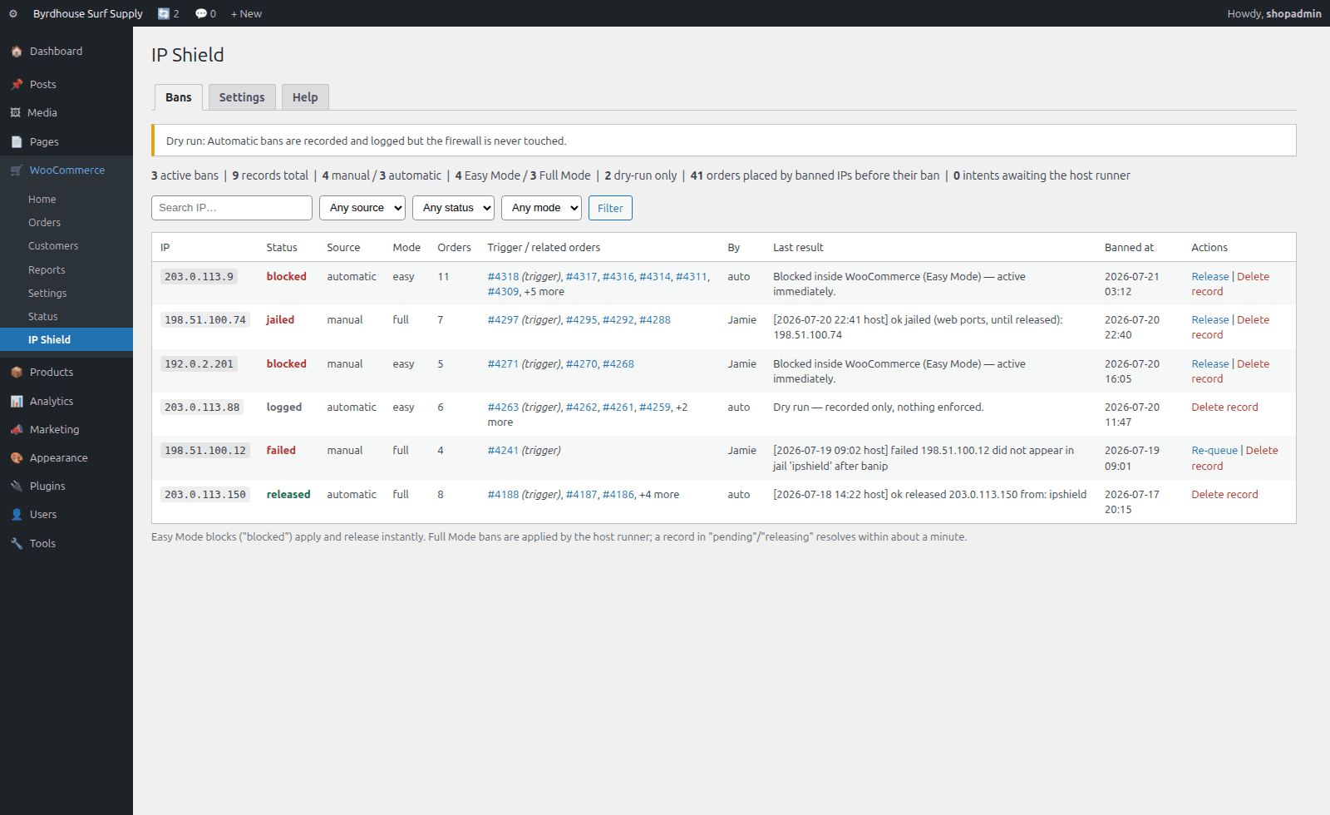Click the 'jailed' status label
This screenshot has height=815, width=1330.
pyautogui.click(x=280, y=320)
